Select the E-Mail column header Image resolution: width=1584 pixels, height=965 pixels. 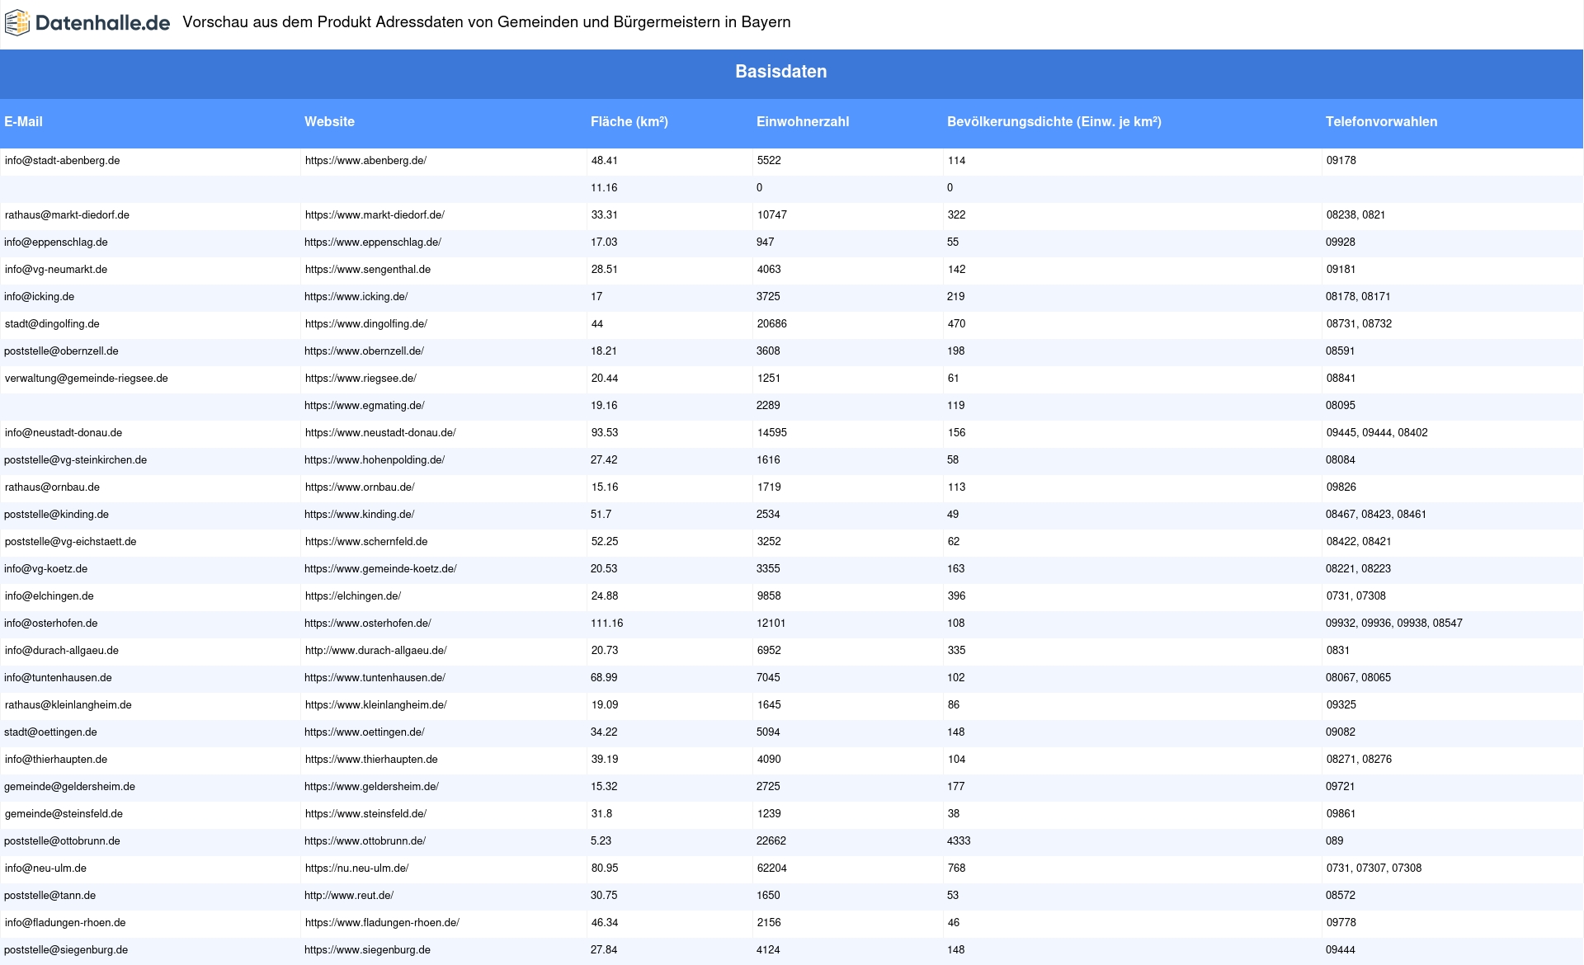[x=23, y=122]
